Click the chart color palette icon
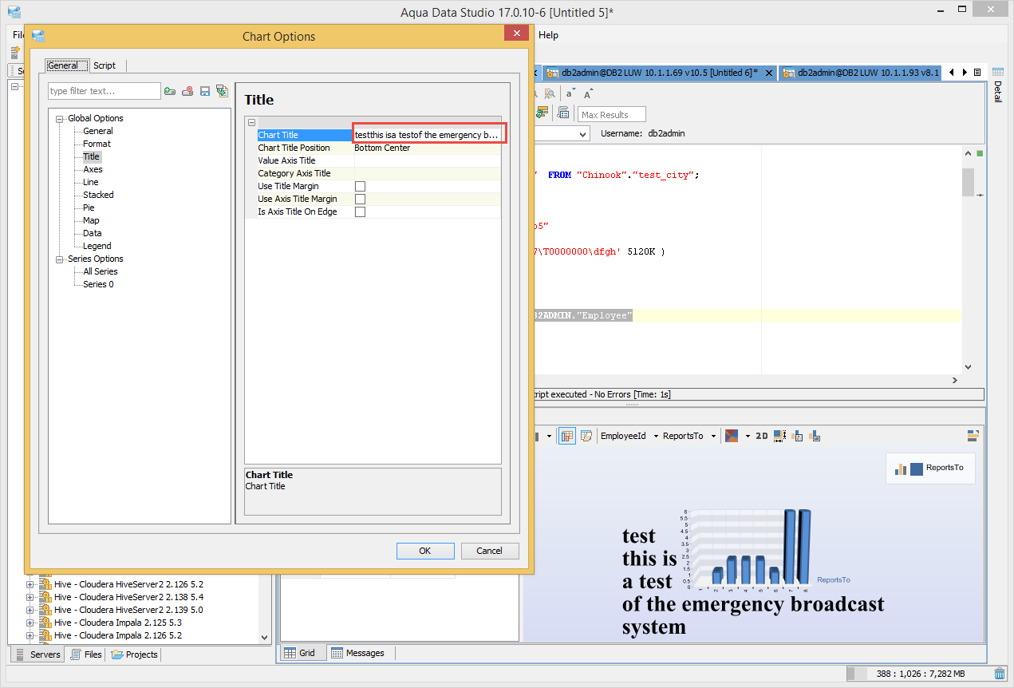This screenshot has width=1014, height=688. click(x=731, y=436)
